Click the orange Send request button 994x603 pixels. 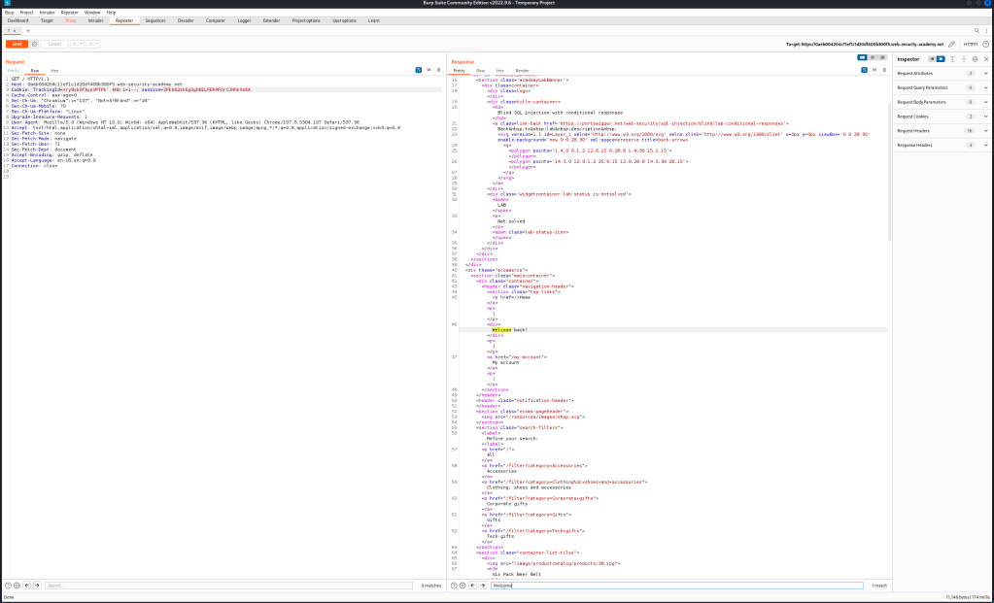(17, 44)
